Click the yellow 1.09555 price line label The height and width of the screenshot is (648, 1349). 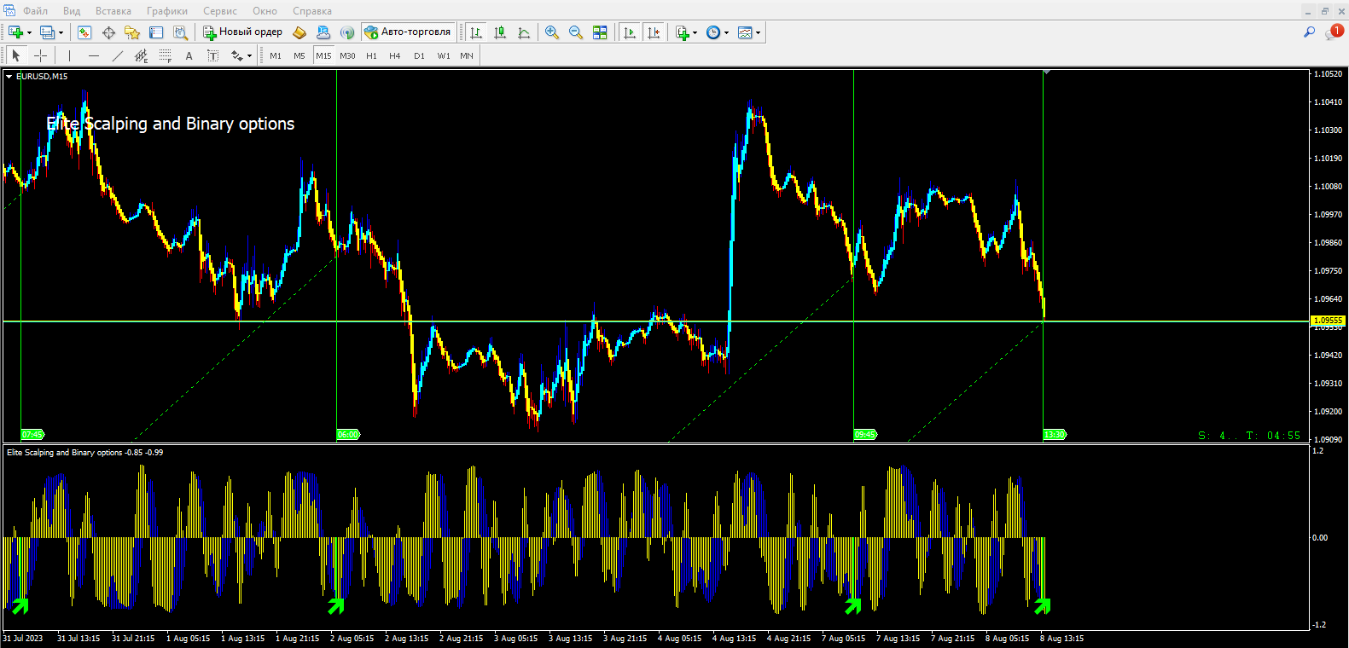pyautogui.click(x=1328, y=321)
